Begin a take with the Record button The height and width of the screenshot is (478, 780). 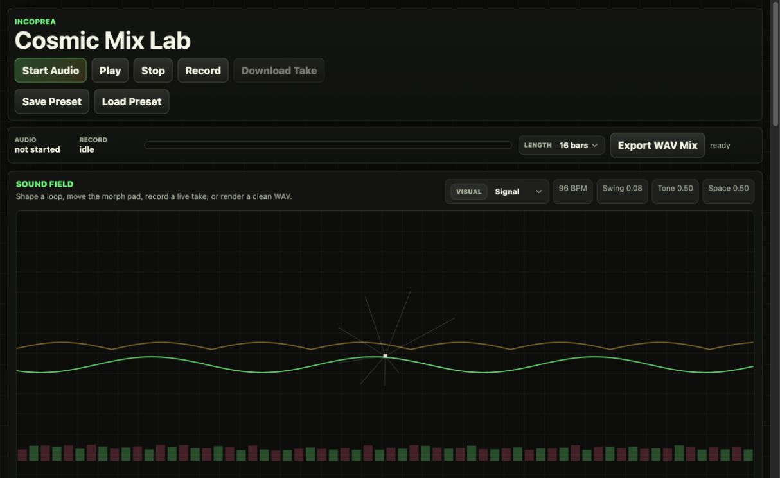[x=203, y=71]
